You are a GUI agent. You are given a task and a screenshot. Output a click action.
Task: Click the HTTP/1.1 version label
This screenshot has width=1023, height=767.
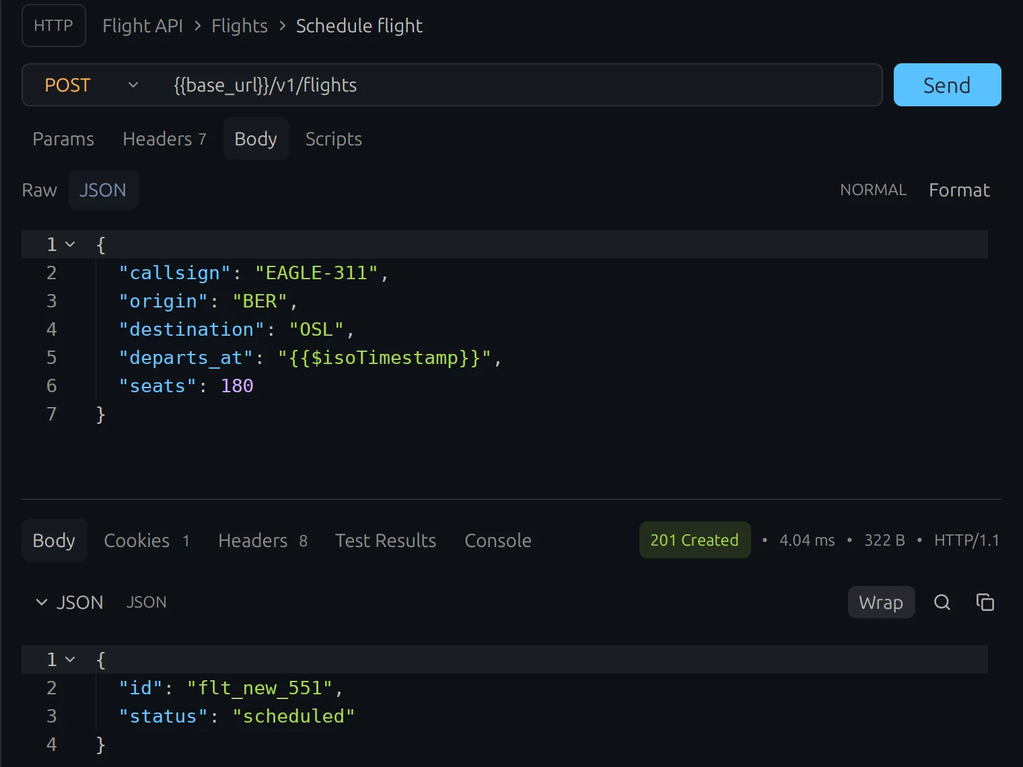coord(966,540)
